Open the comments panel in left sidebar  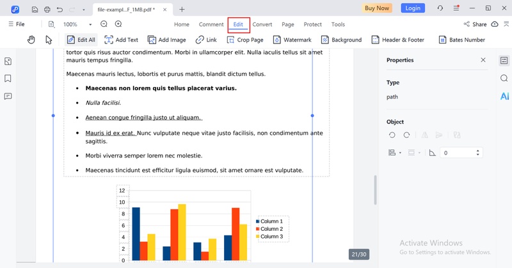point(8,97)
